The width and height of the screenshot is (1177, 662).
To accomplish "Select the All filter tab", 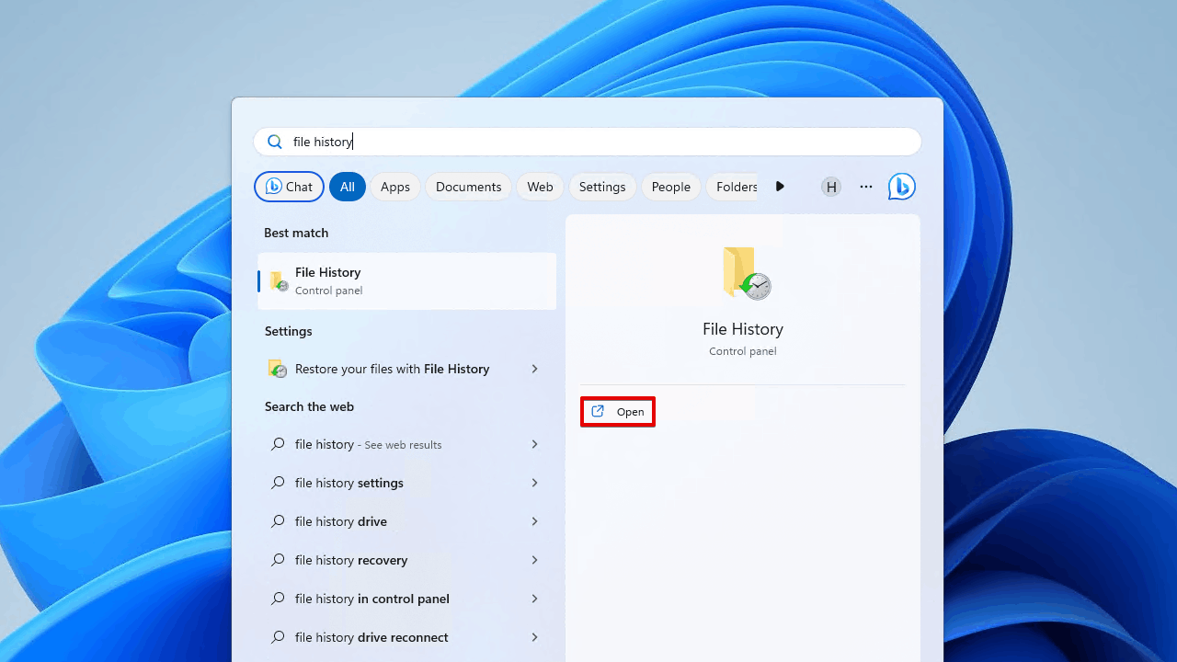I will click(348, 187).
